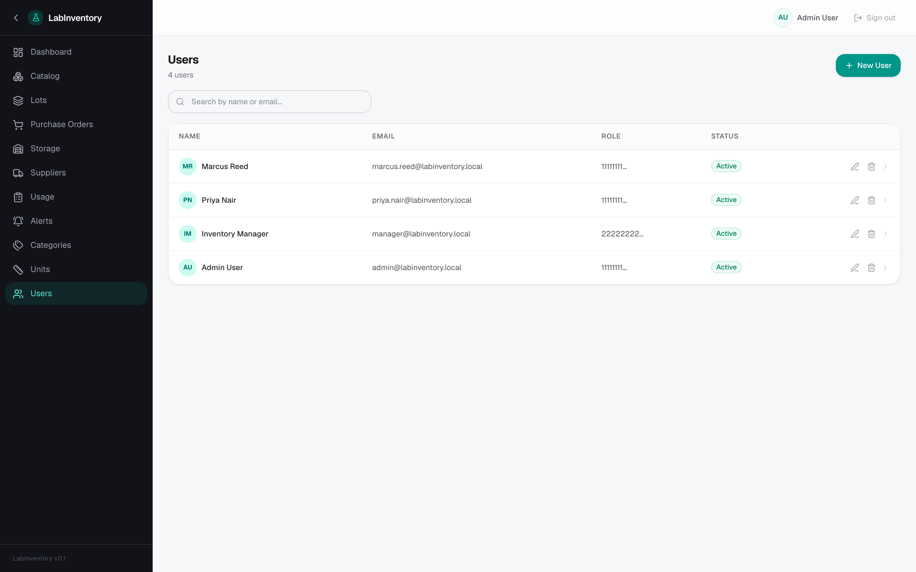The width and height of the screenshot is (916, 572).
Task: Click the NAME column header
Action: tap(189, 136)
